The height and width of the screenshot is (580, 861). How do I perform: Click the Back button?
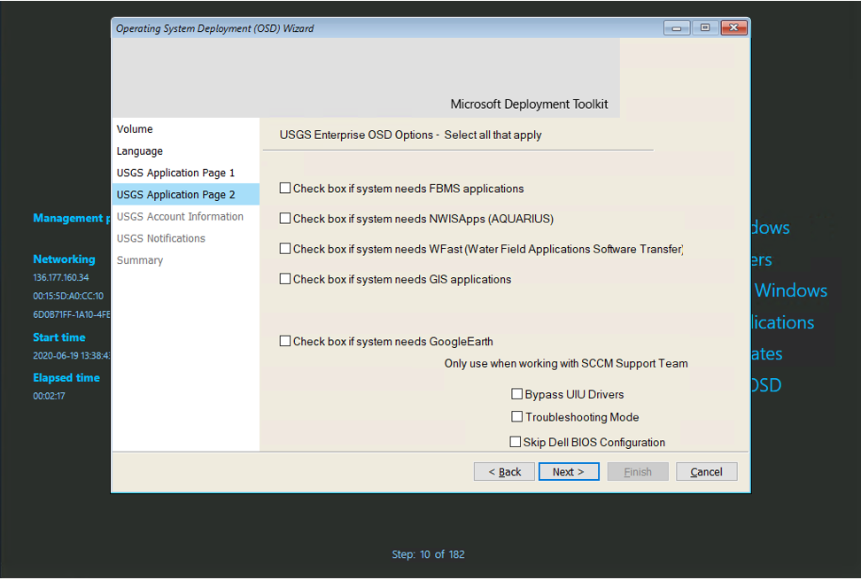(504, 472)
